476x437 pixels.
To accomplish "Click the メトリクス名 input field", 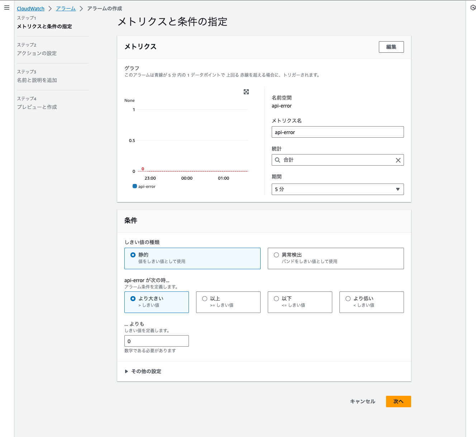I will (338, 132).
